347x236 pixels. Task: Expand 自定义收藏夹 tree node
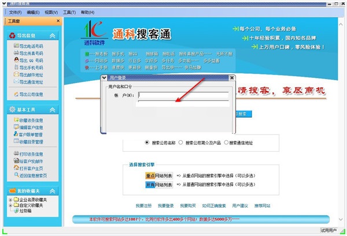click(x=10, y=205)
